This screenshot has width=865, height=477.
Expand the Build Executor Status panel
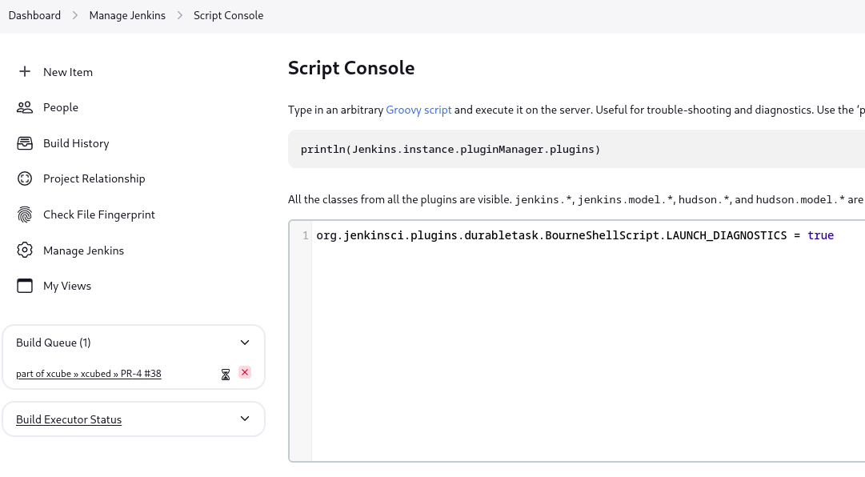coord(245,419)
